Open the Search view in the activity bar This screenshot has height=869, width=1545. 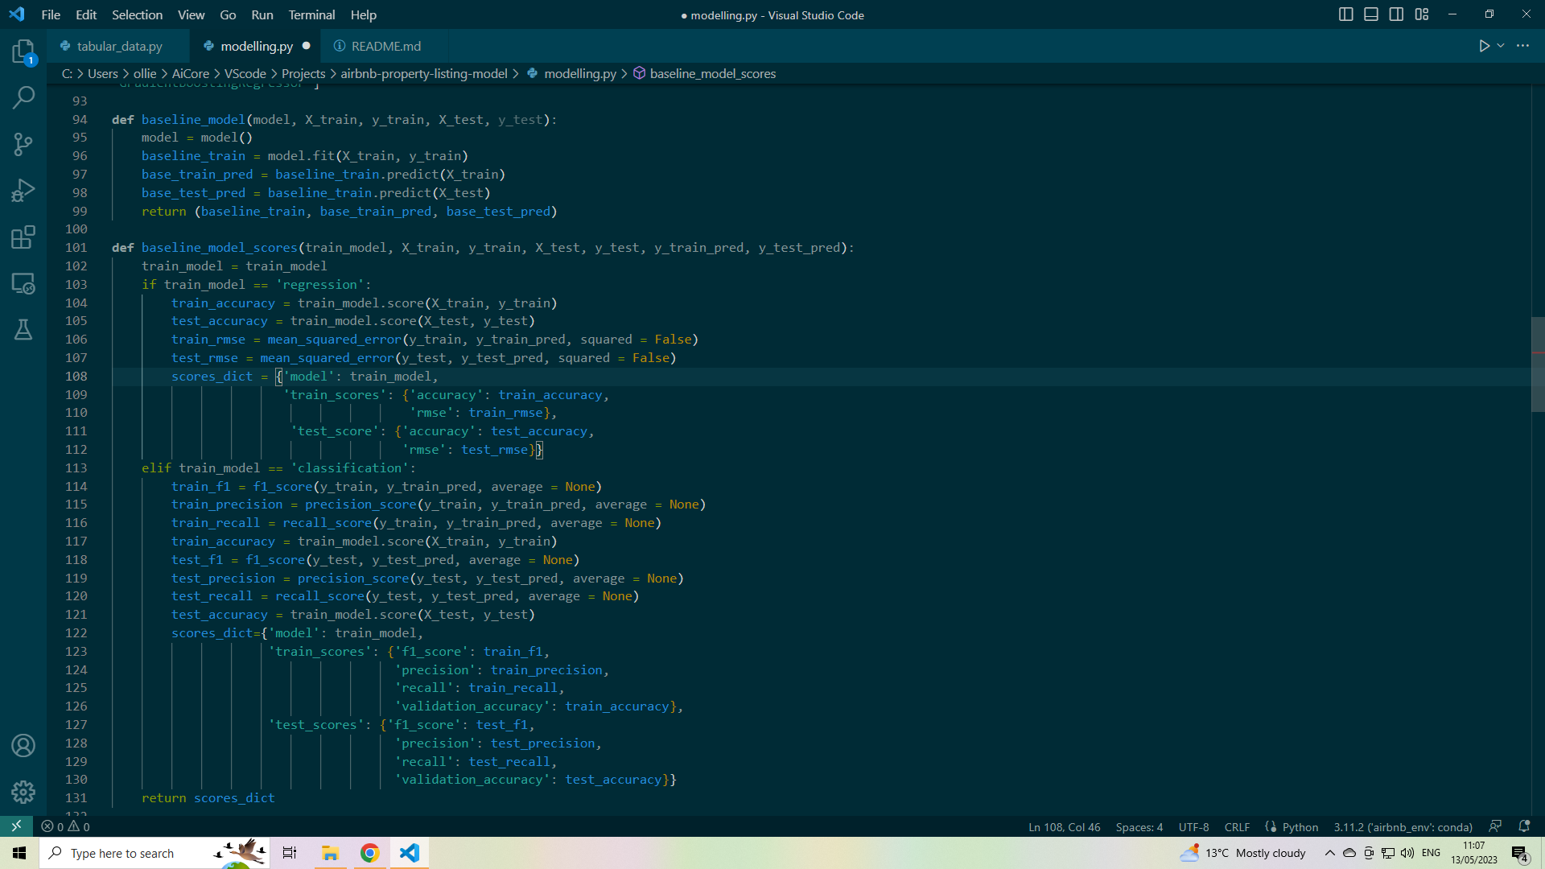(x=23, y=97)
